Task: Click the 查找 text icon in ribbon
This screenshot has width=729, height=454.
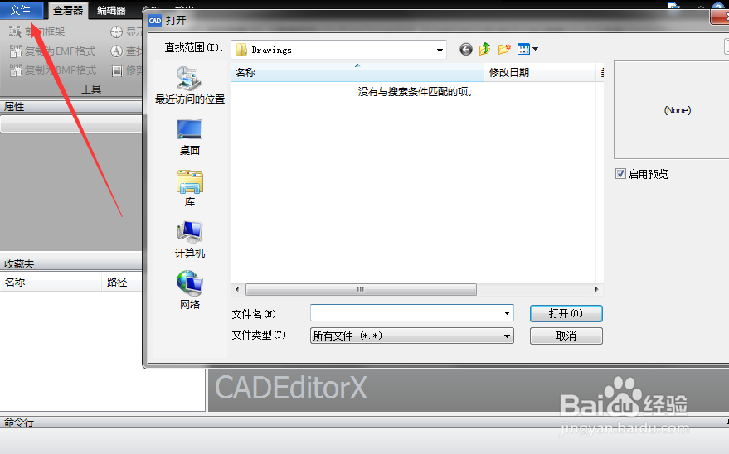Action: point(116,51)
